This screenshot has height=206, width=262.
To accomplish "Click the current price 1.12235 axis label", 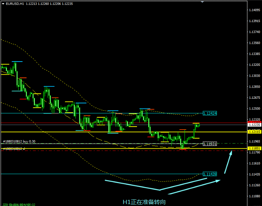I will tap(254, 125).
